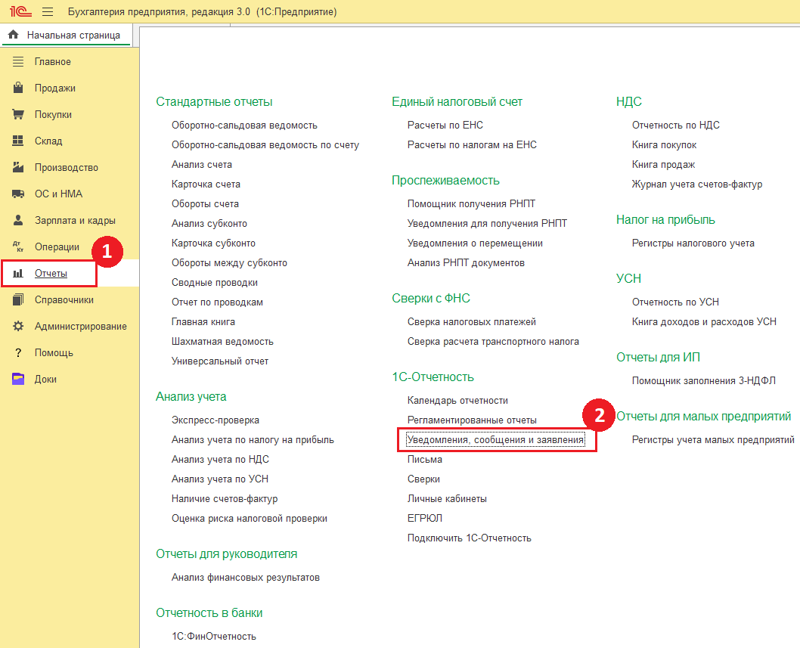Open the Универсальный отчет link
This screenshot has height=648, width=800.
(x=220, y=361)
